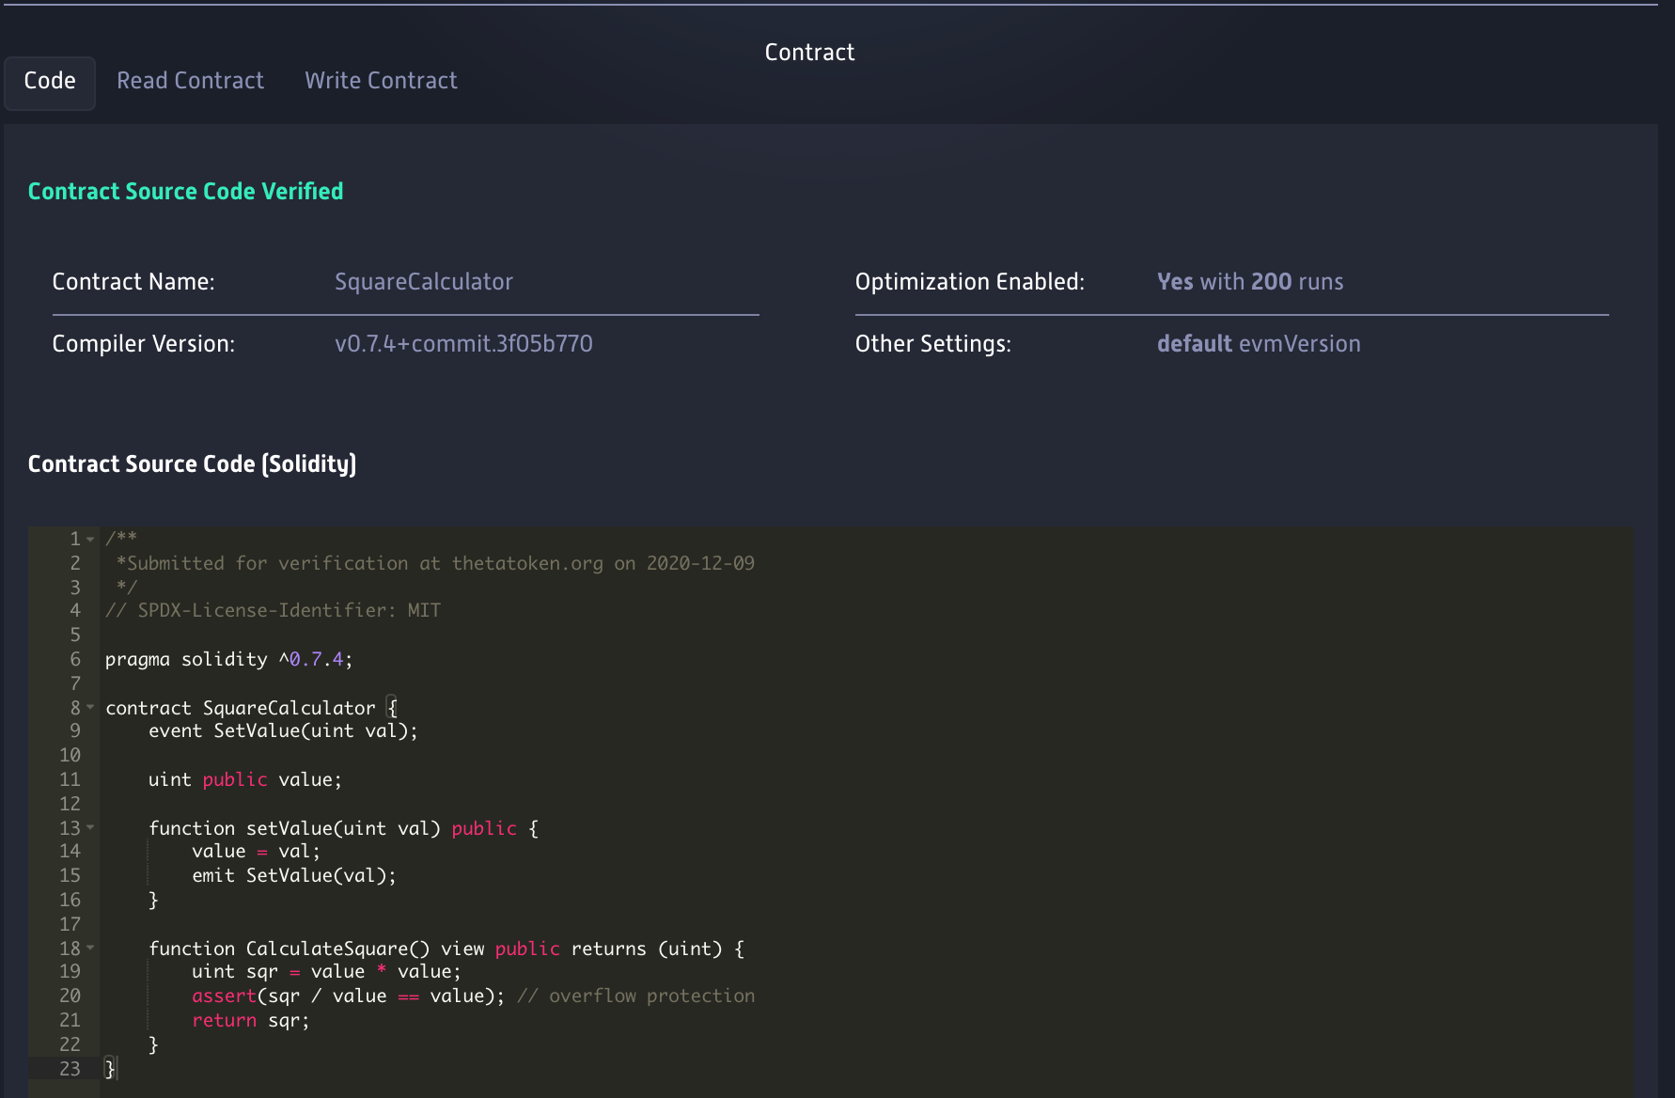Image resolution: width=1675 pixels, height=1098 pixels.
Task: Fold the setValue function at line 13
Action: point(90,828)
